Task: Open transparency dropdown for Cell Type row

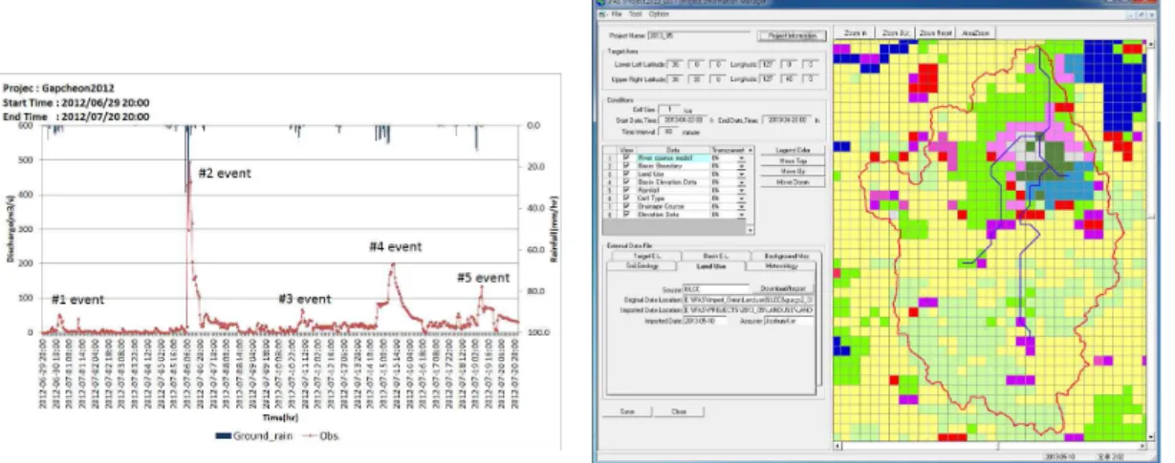Action: [741, 199]
